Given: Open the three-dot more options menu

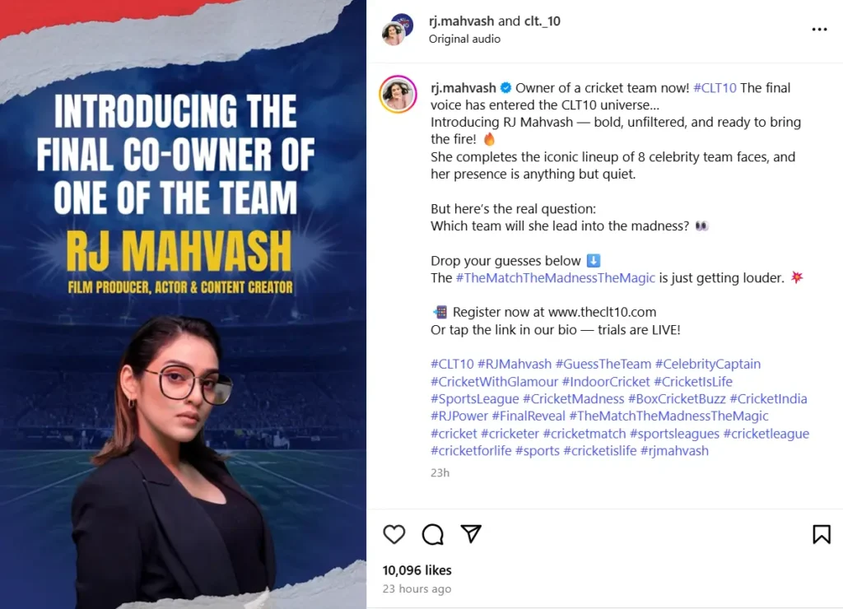Looking at the screenshot, I should pos(819,29).
